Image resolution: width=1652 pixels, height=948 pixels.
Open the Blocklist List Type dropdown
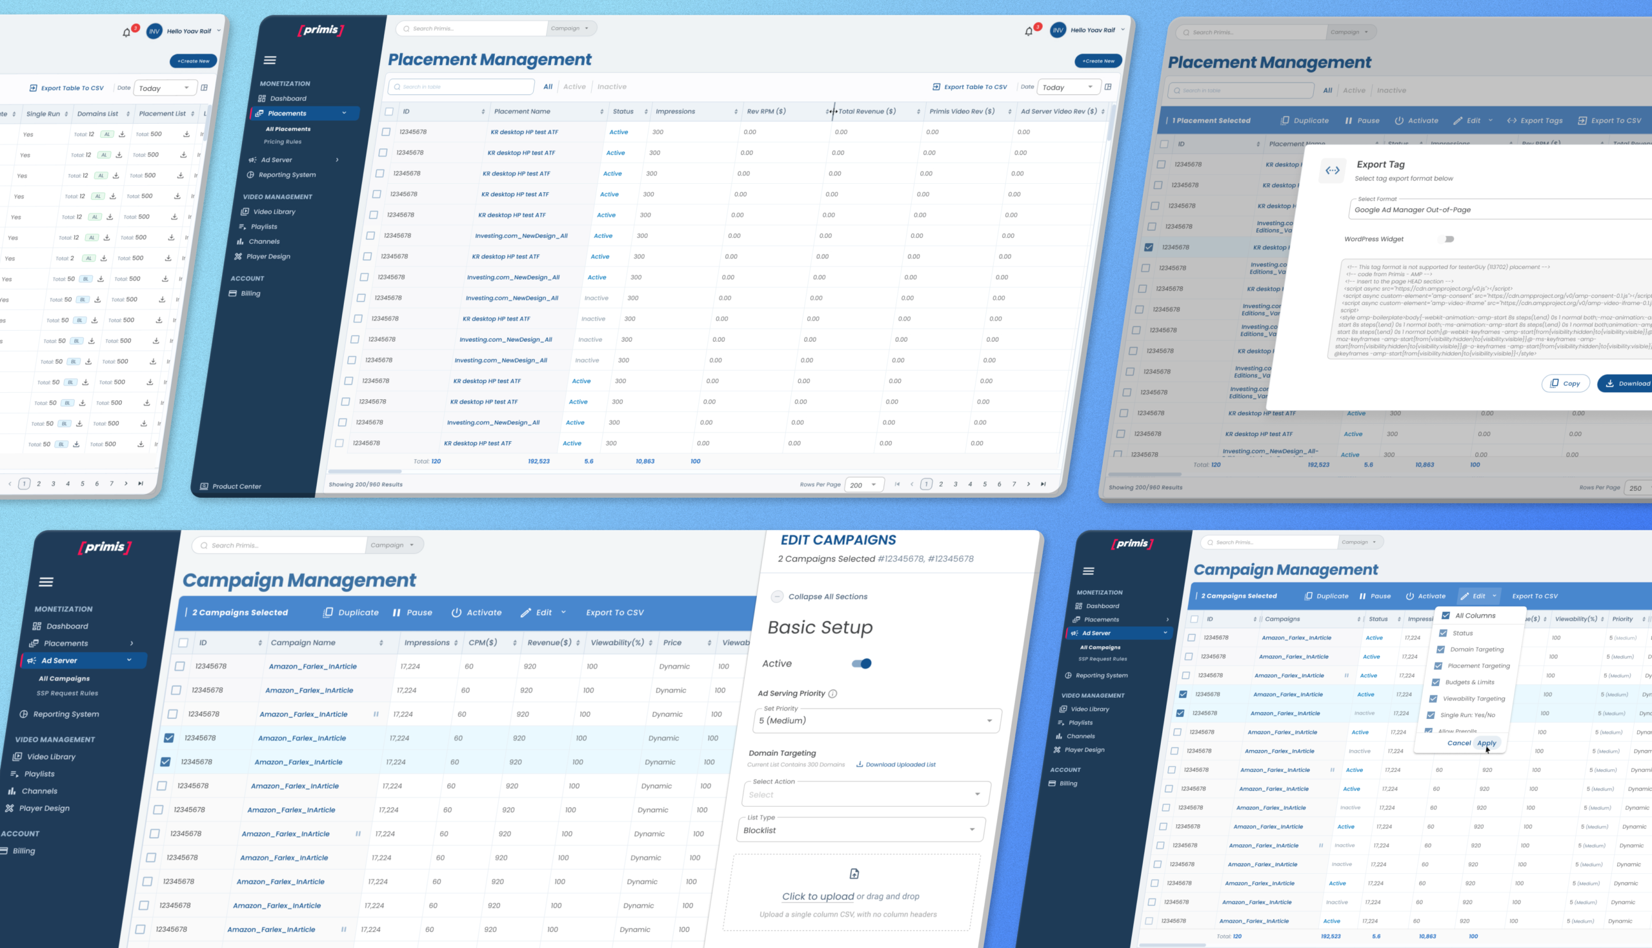(860, 830)
